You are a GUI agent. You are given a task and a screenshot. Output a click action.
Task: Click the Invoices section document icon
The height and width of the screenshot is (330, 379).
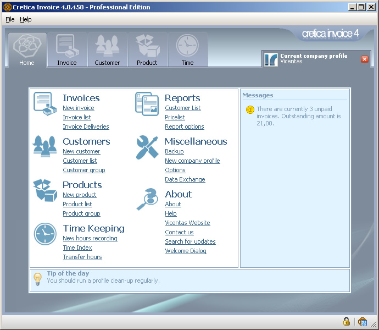click(x=44, y=103)
